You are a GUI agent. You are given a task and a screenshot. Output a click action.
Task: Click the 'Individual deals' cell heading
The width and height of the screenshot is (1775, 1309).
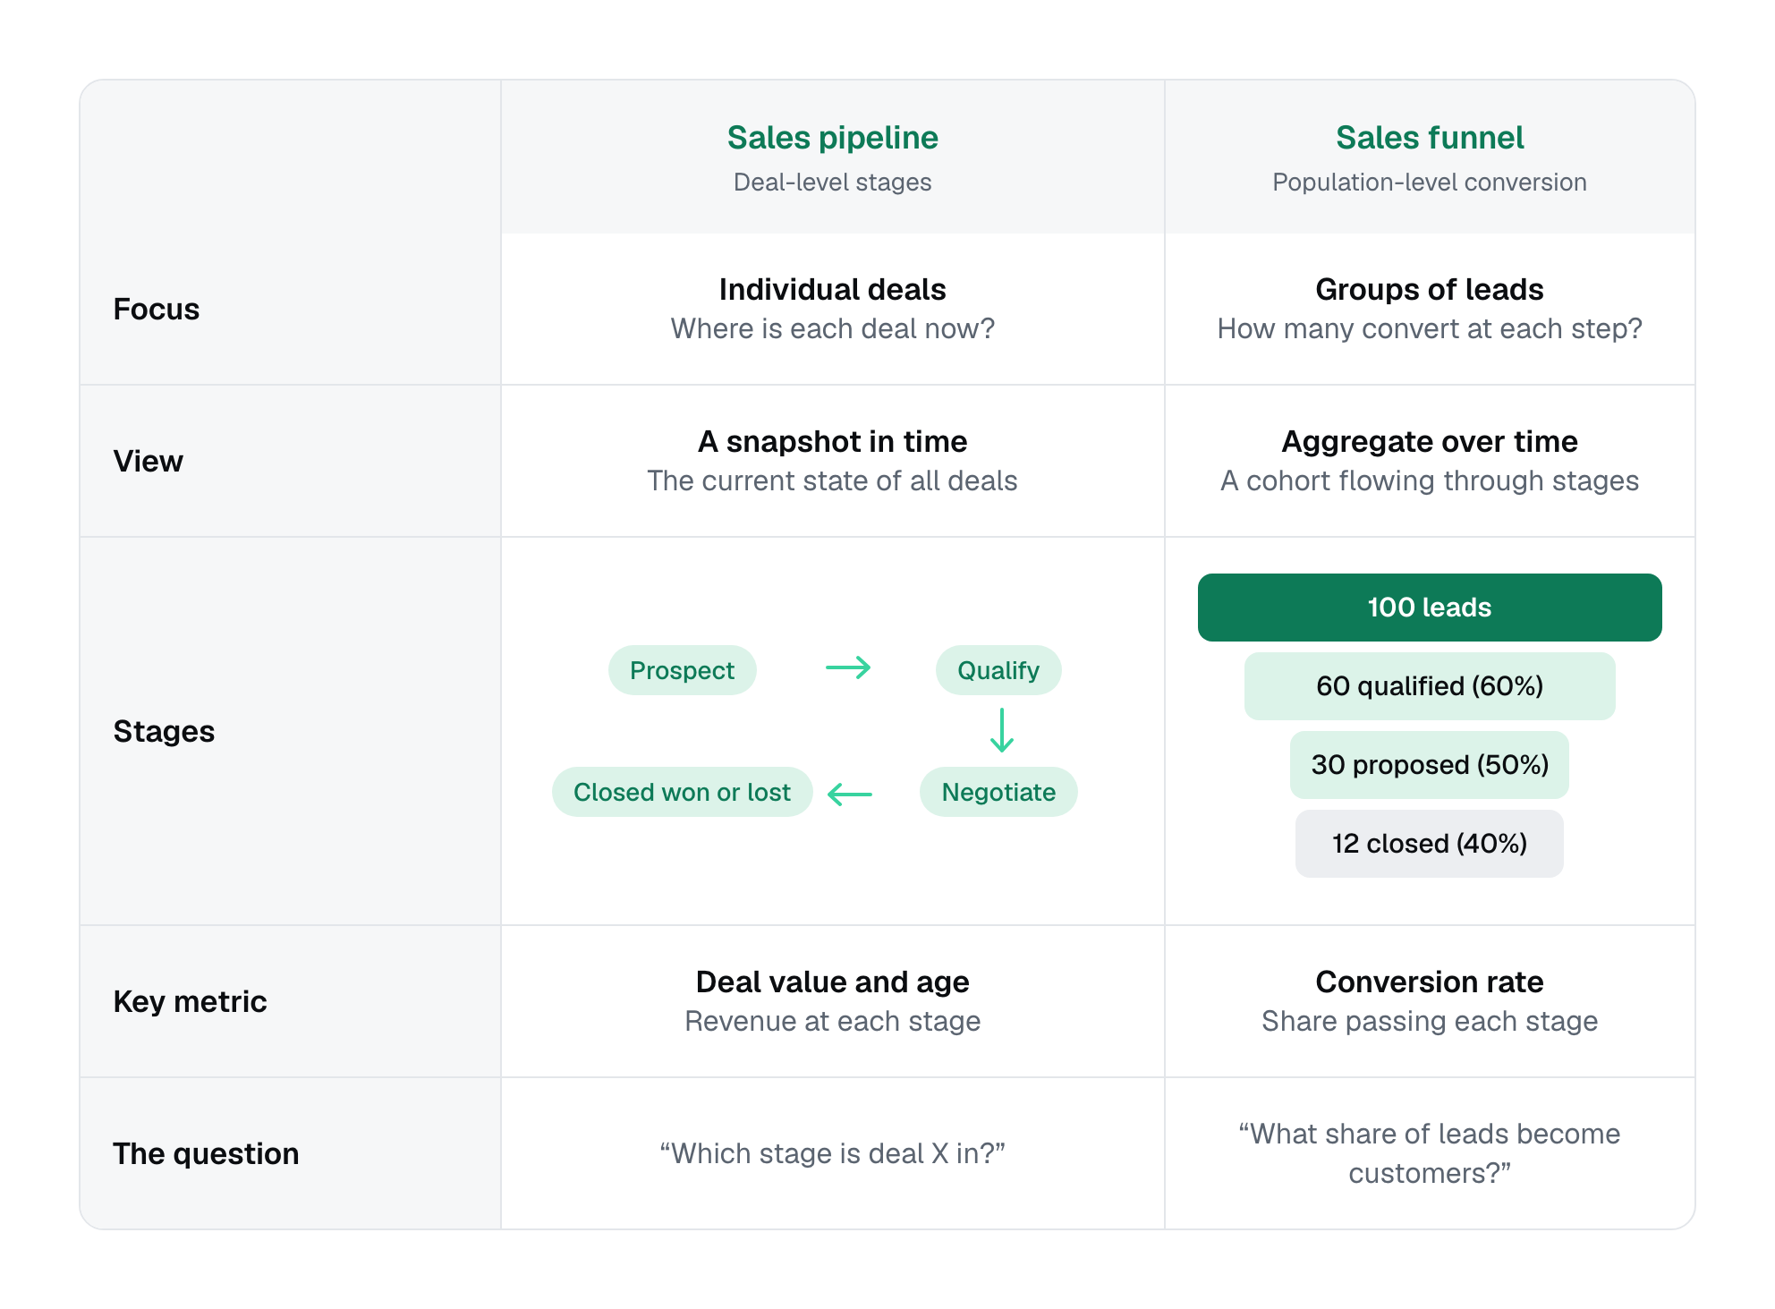coord(832,290)
